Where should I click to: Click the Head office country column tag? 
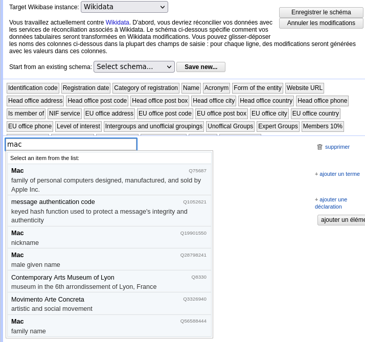point(266,101)
